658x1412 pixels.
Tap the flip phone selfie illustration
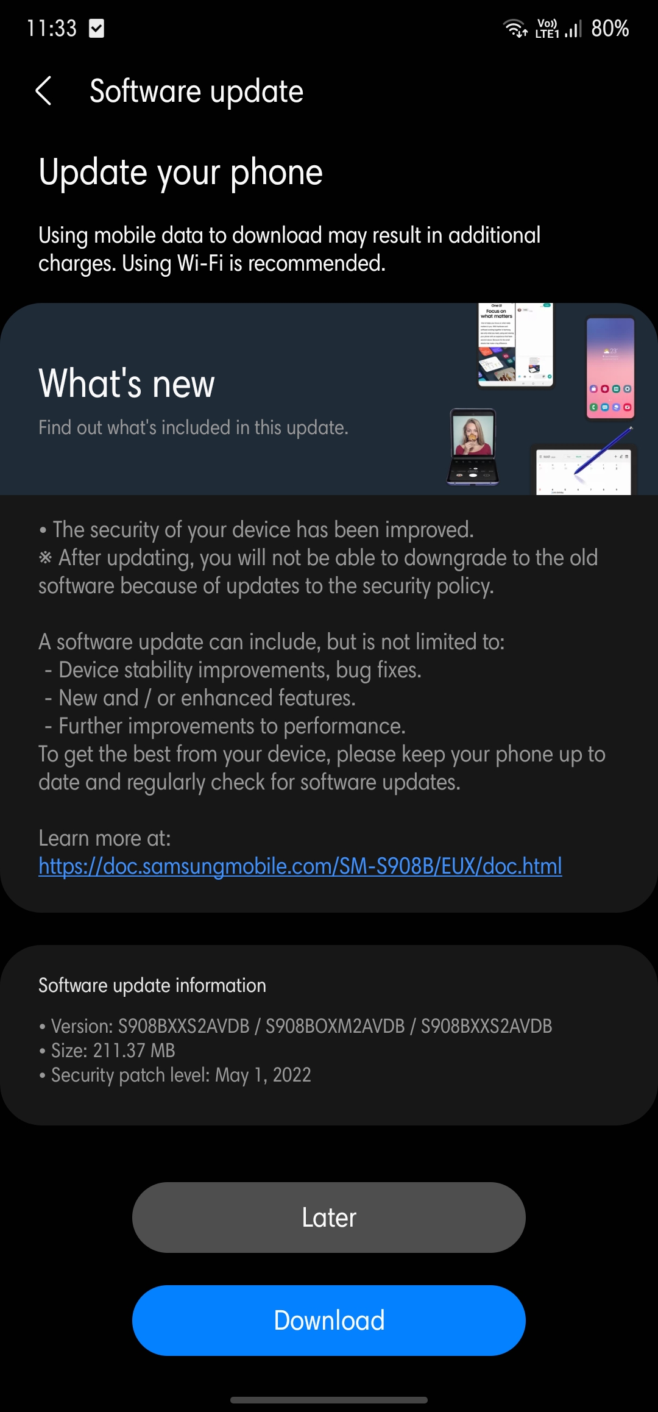pos(473,447)
